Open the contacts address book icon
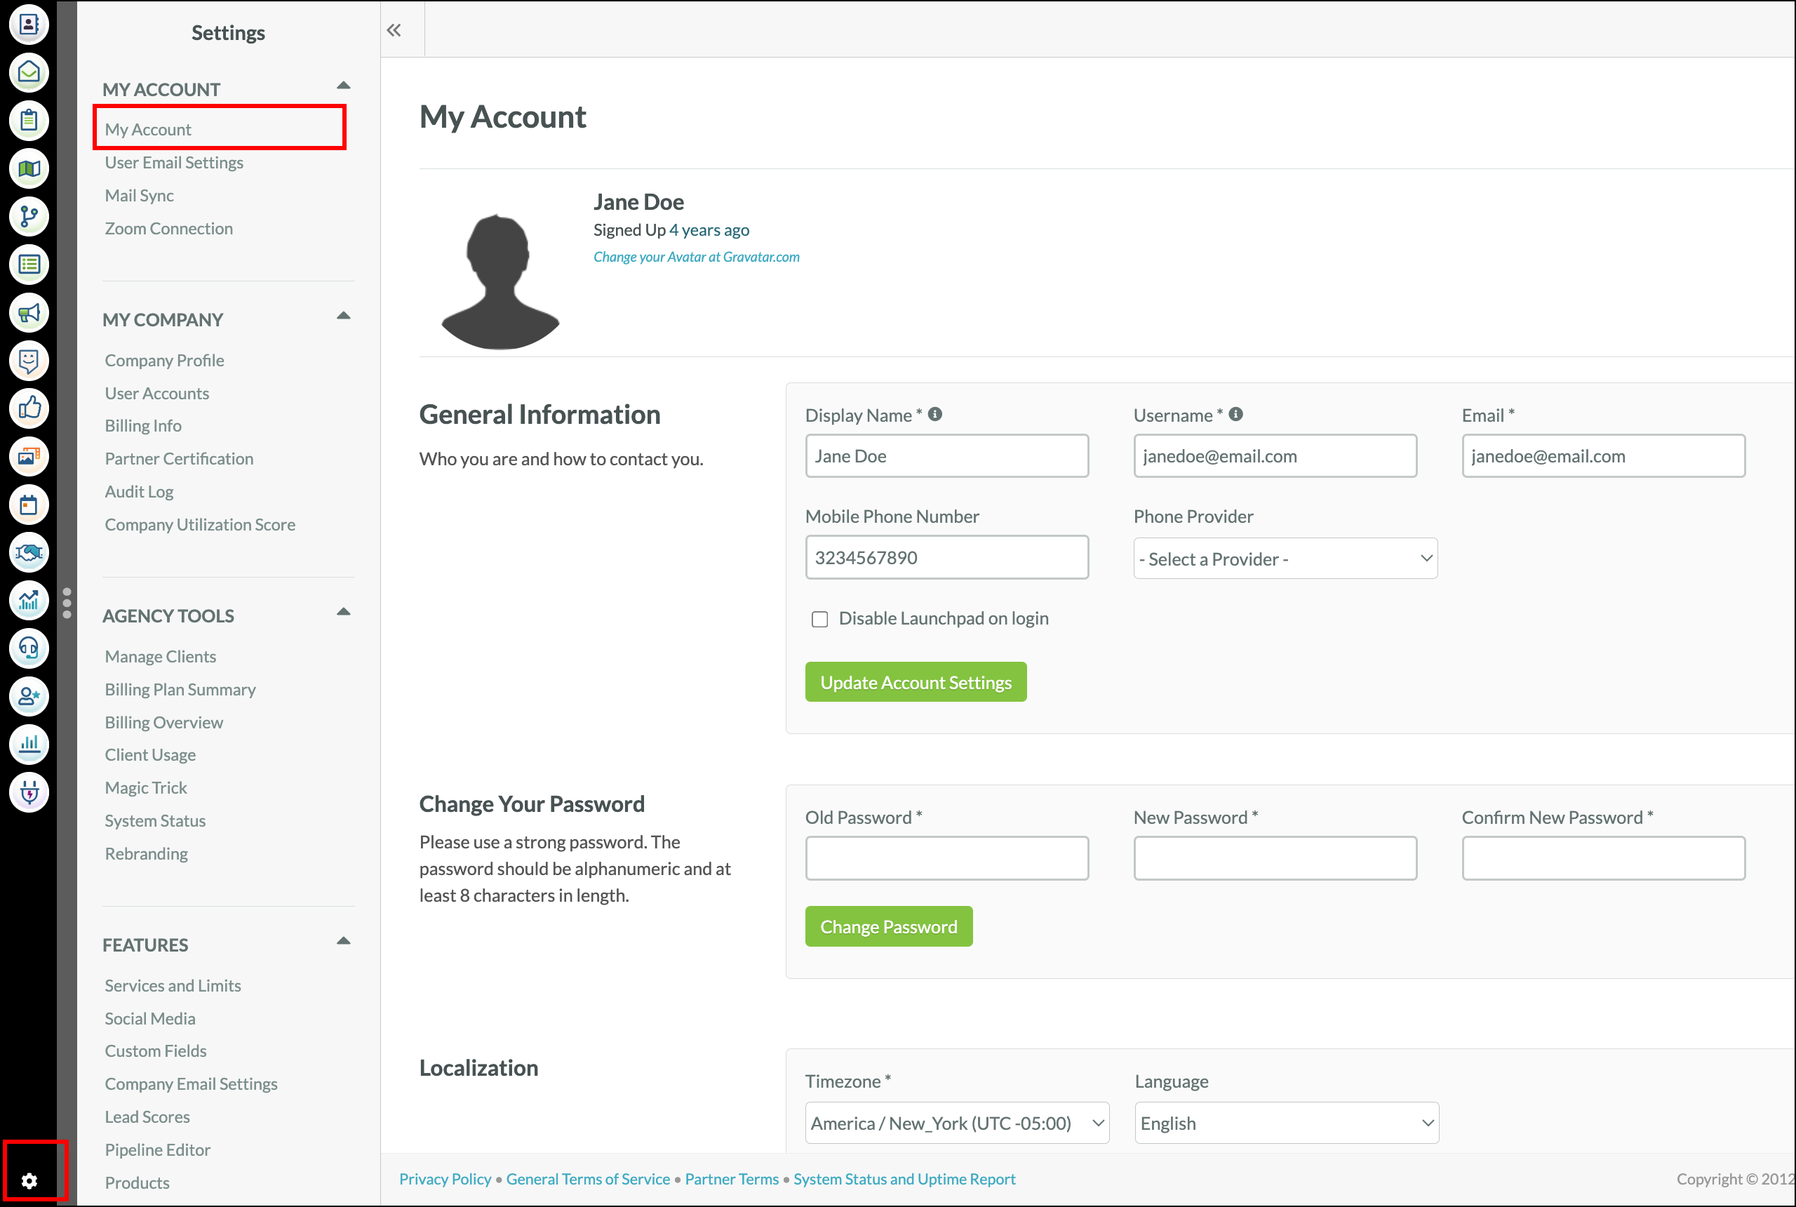This screenshot has width=1796, height=1207. coord(29,25)
